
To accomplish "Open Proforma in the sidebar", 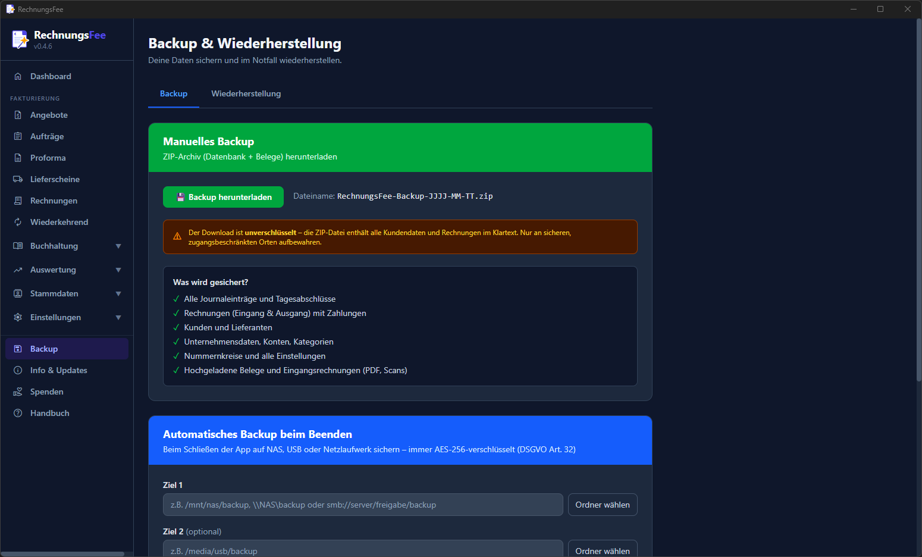I will 67,158.
